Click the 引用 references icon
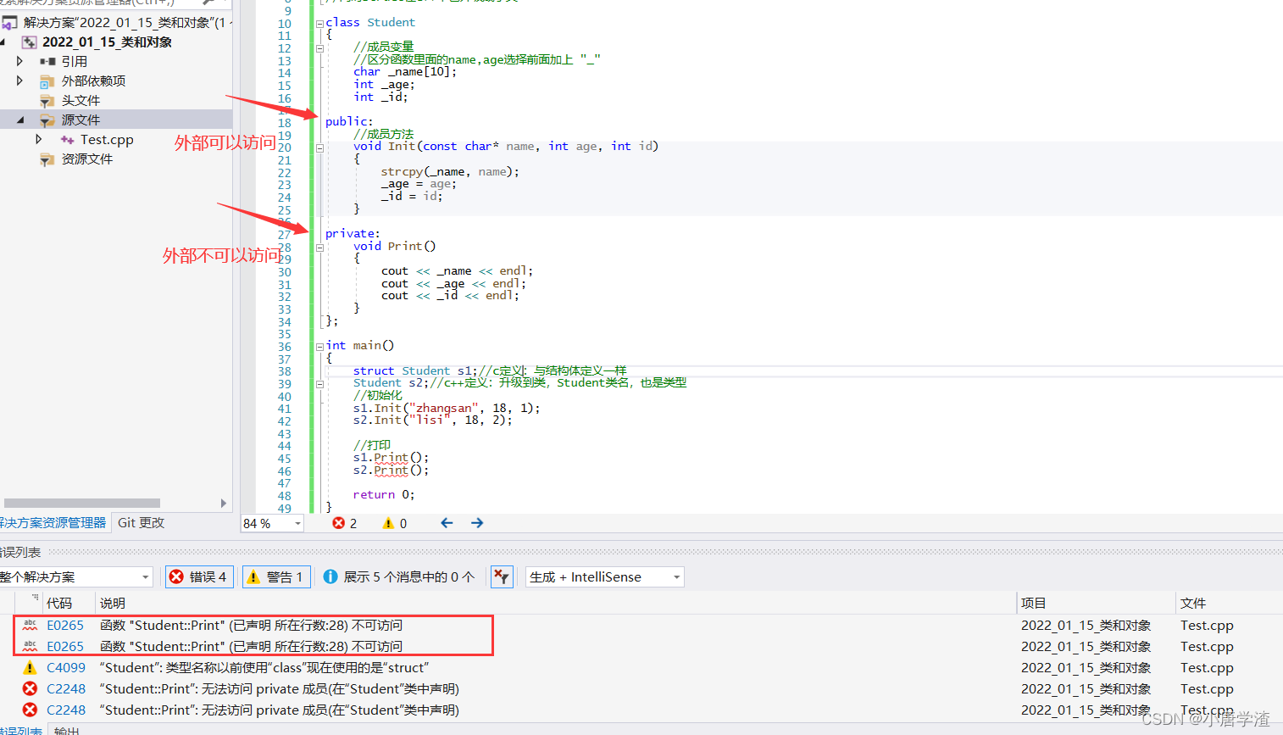Viewport: 1283px width, 735px height. click(x=48, y=61)
